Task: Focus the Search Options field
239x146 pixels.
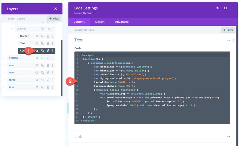Action: click(x=144, y=30)
